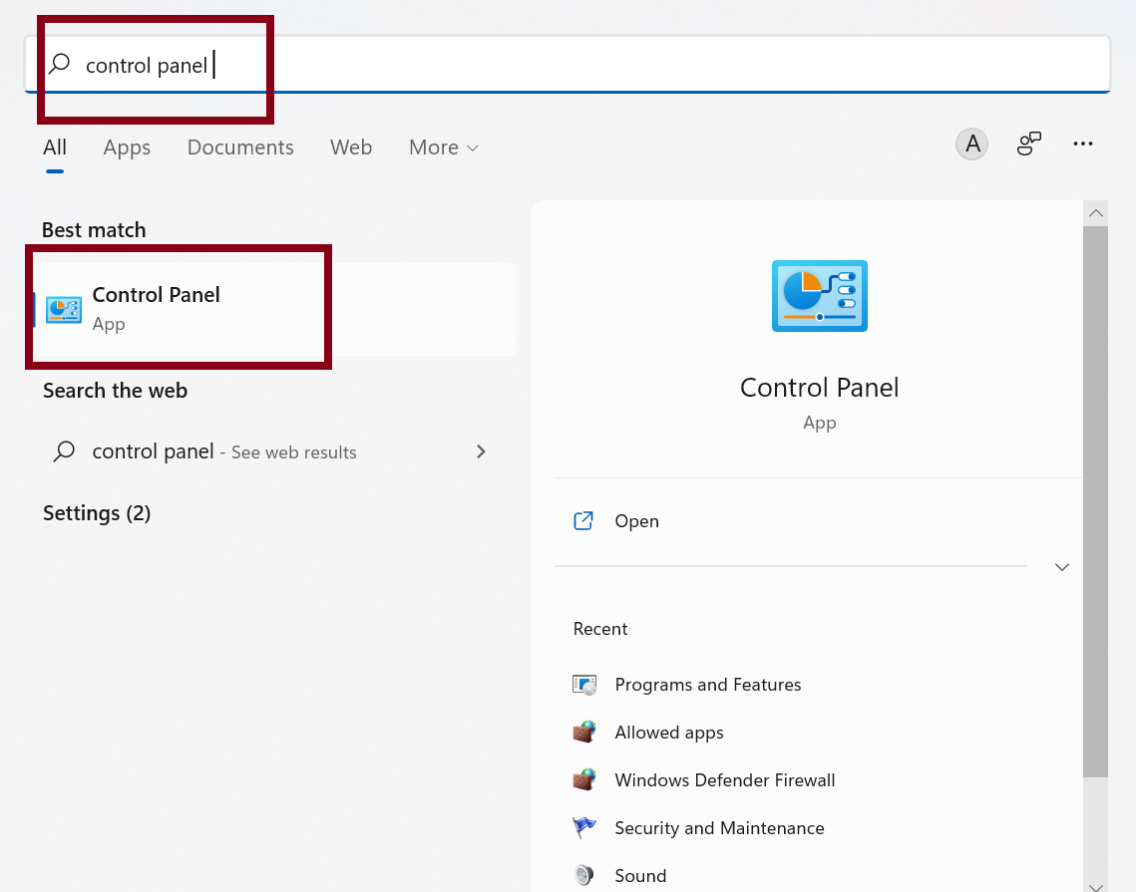This screenshot has width=1136, height=892.
Task: Click the Windows Defender Firewall icon
Action: click(x=583, y=779)
